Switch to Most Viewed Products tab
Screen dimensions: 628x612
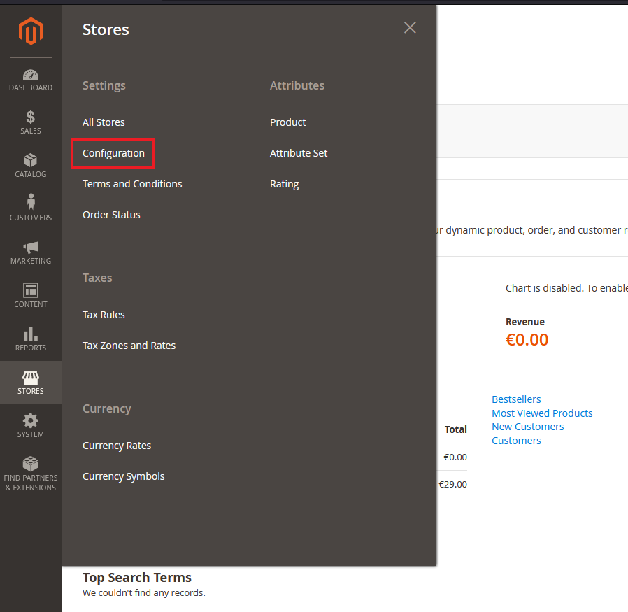coord(542,413)
